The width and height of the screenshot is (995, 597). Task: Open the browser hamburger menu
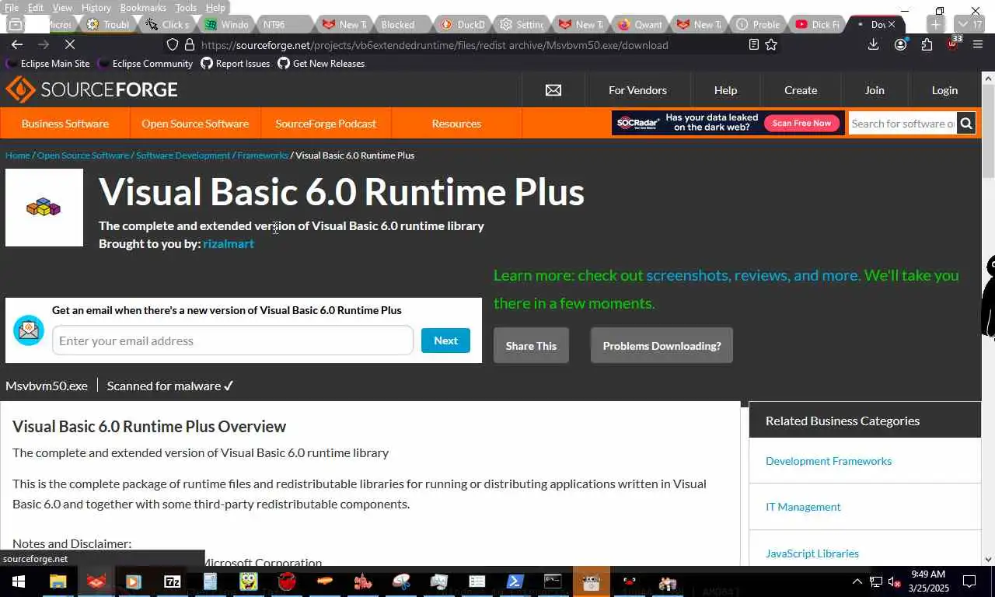(978, 45)
